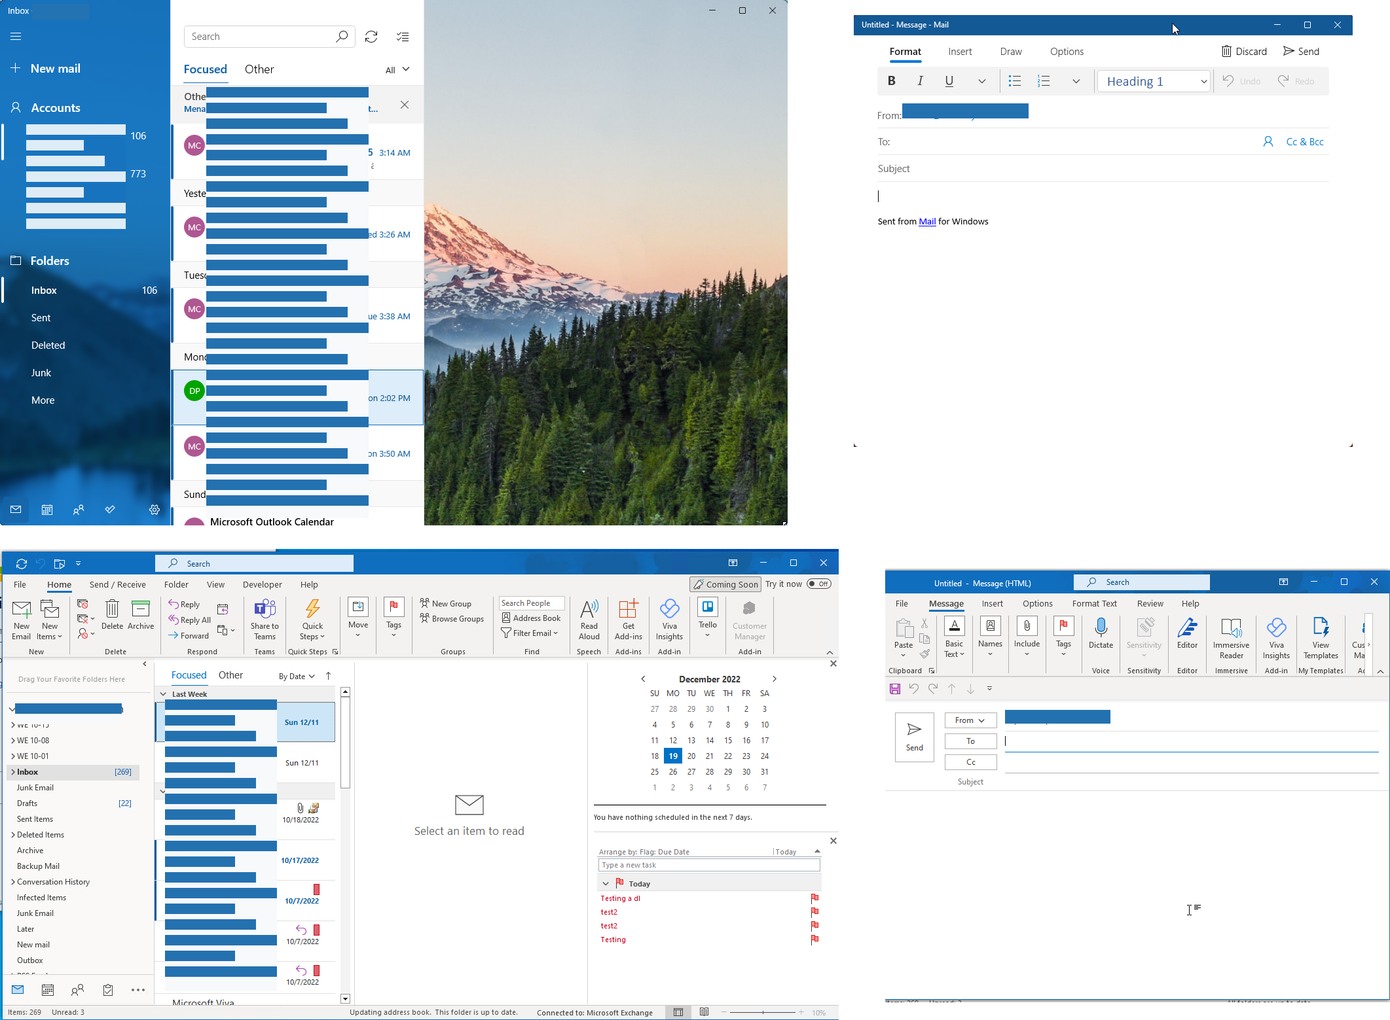Image resolution: width=1390 pixels, height=1020 pixels.
Task: Toggle the Try it now switch
Action: (818, 584)
